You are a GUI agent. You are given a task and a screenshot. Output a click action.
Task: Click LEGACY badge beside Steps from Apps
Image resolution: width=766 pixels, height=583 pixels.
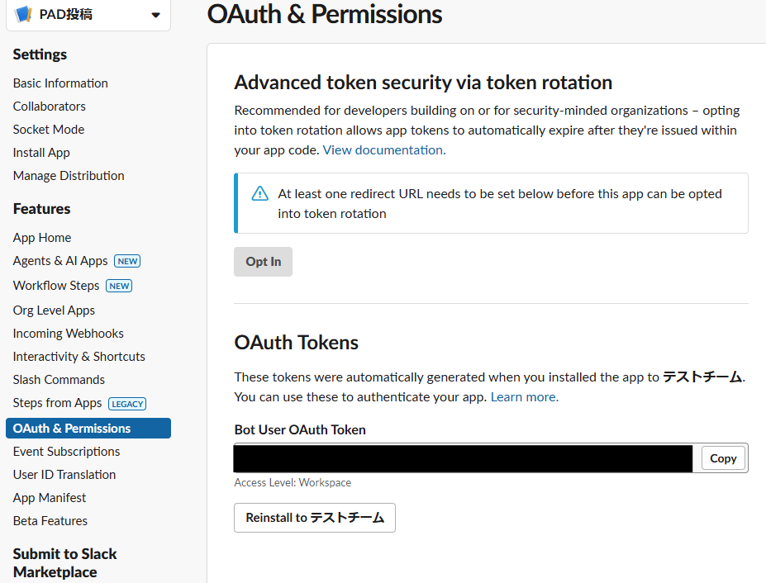point(127,404)
